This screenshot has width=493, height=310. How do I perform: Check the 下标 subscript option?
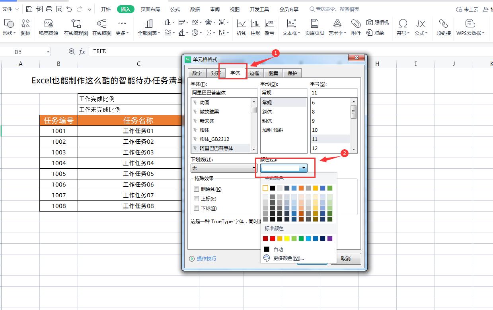tap(197, 208)
